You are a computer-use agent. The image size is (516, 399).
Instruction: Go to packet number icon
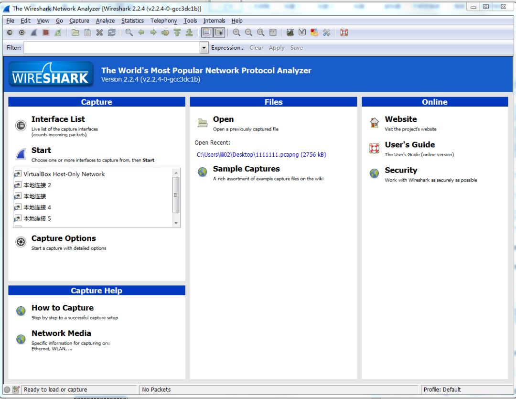[165, 32]
